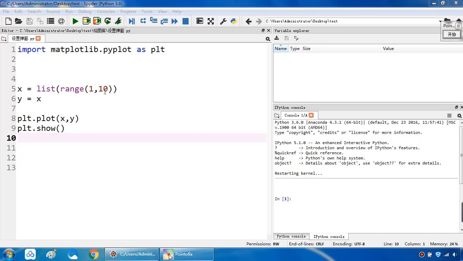The width and height of the screenshot is (463, 261).
Task: Open a file with the folder icon
Action: [x=19, y=21]
